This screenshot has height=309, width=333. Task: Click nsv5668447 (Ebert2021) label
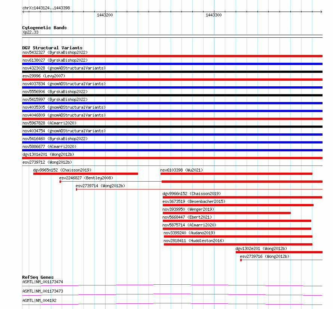click(187, 217)
